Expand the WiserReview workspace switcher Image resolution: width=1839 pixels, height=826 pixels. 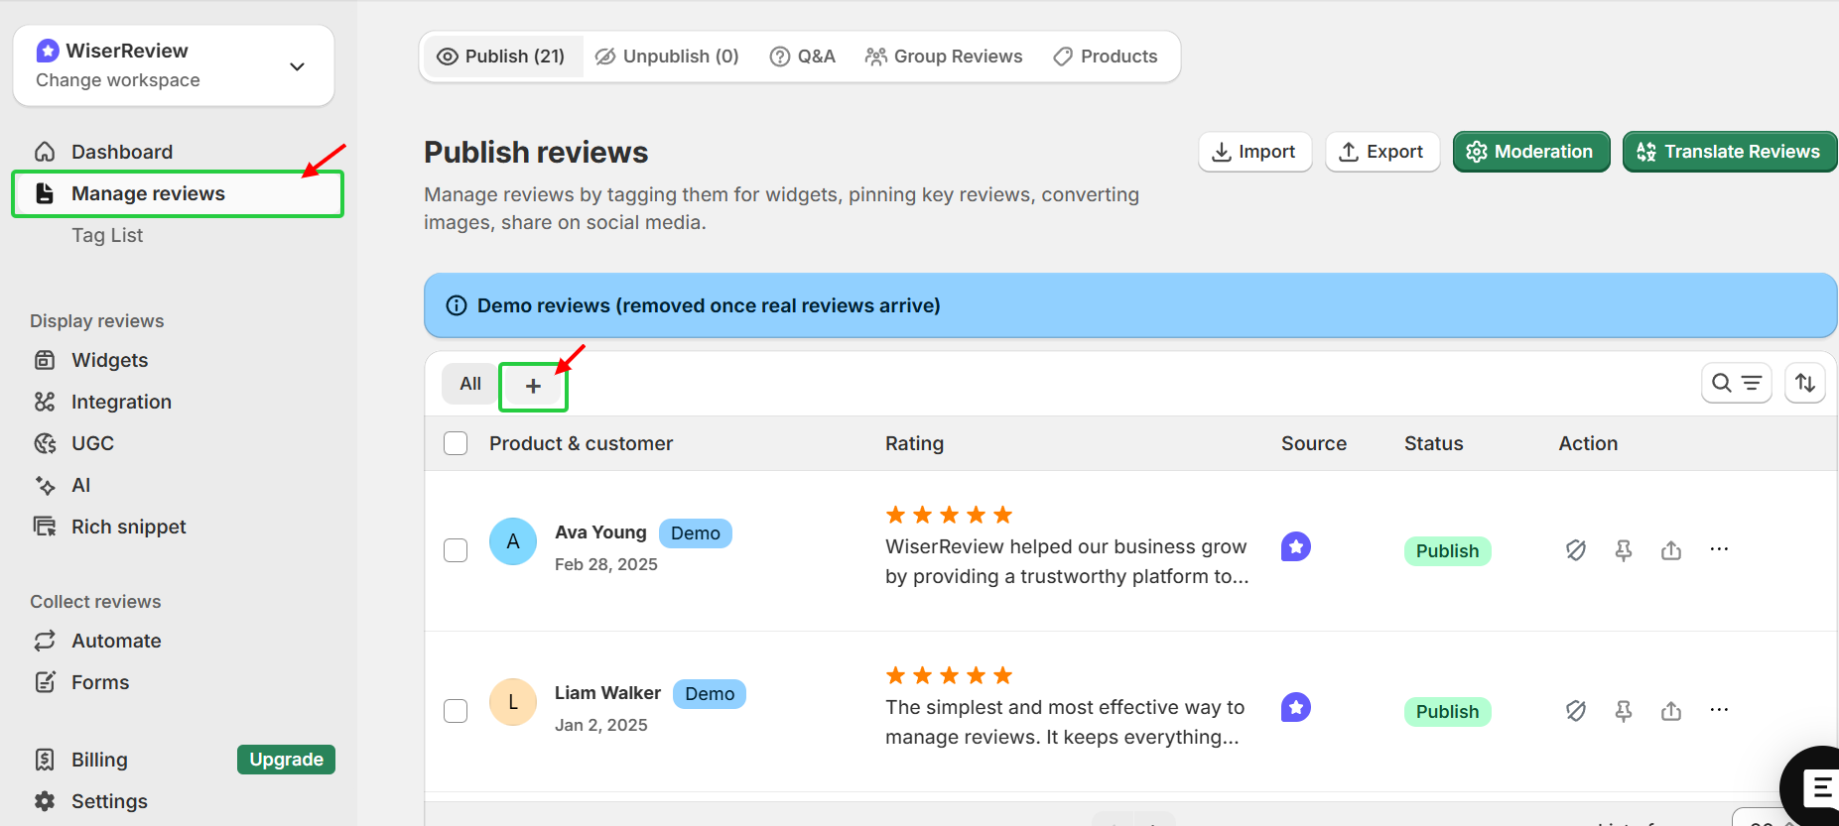click(174, 65)
